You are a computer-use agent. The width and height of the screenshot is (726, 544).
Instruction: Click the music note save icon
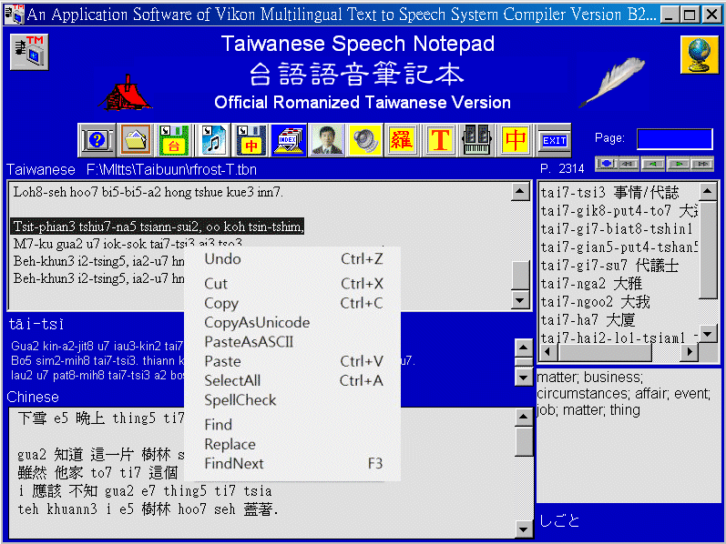tap(212, 141)
